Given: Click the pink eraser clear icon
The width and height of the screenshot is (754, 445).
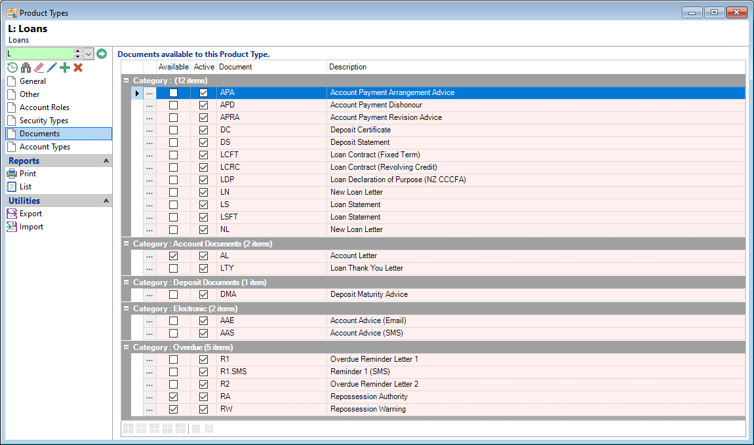Looking at the screenshot, I should coord(39,68).
